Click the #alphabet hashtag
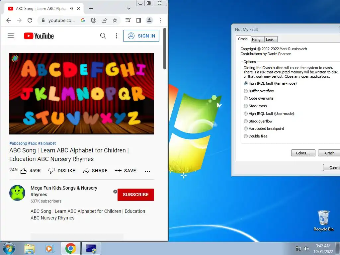This screenshot has height=255, width=340. 47,143
